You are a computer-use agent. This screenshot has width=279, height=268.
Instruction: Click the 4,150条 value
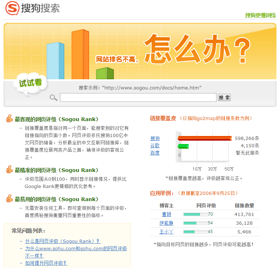[250, 146]
